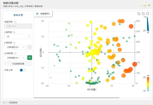153x105 pixels.
Task: Click the refresh restore icon above the chart
Action: (x=148, y=13)
